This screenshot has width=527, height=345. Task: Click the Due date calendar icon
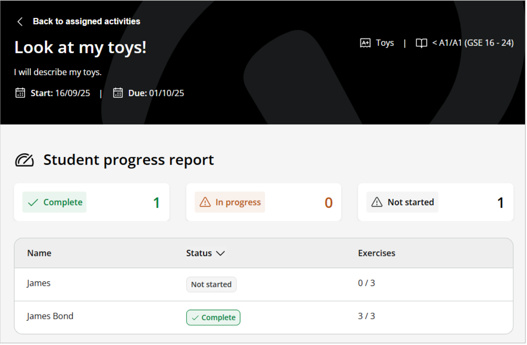(118, 93)
